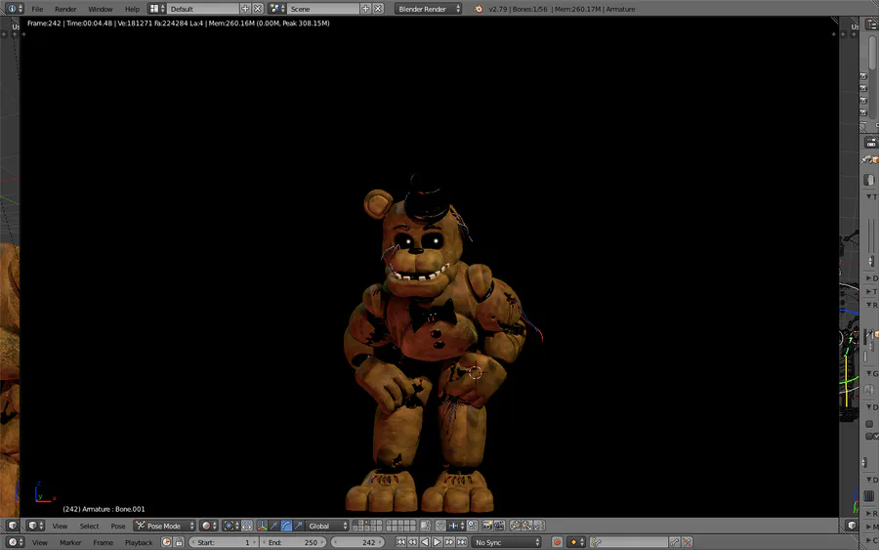Open the Select menu in viewport header

[x=89, y=526]
